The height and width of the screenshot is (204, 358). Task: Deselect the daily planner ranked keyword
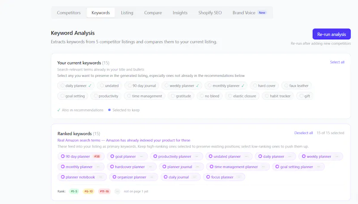tap(275, 156)
